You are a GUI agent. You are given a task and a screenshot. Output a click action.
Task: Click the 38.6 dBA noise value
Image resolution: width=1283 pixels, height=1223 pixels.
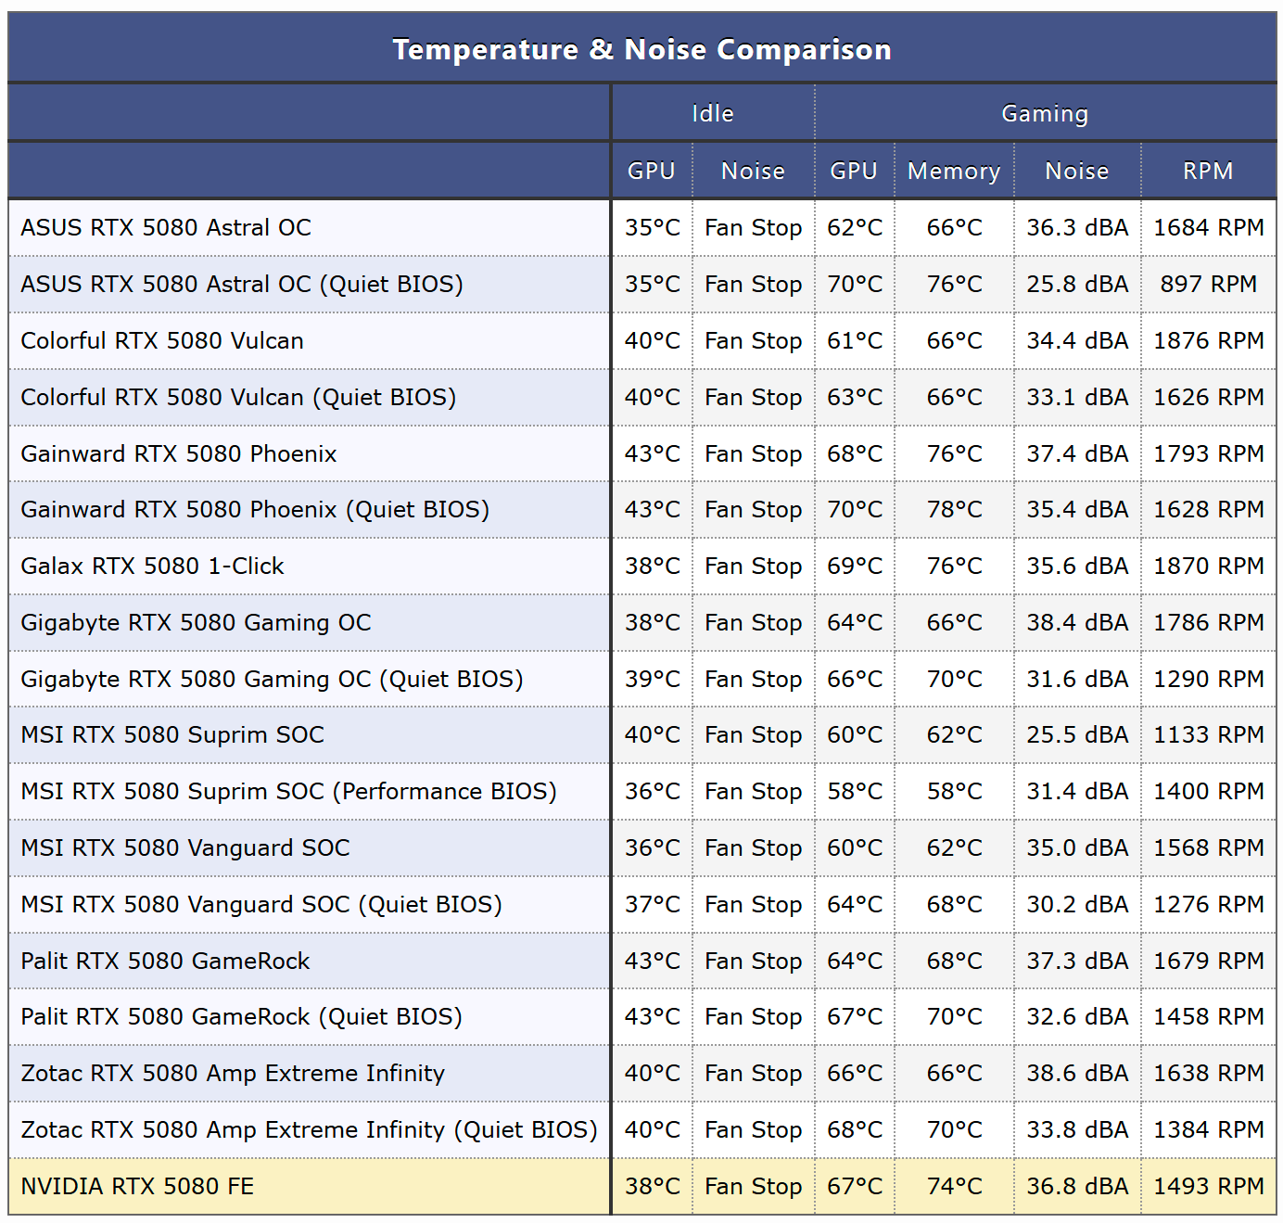click(x=1076, y=1073)
